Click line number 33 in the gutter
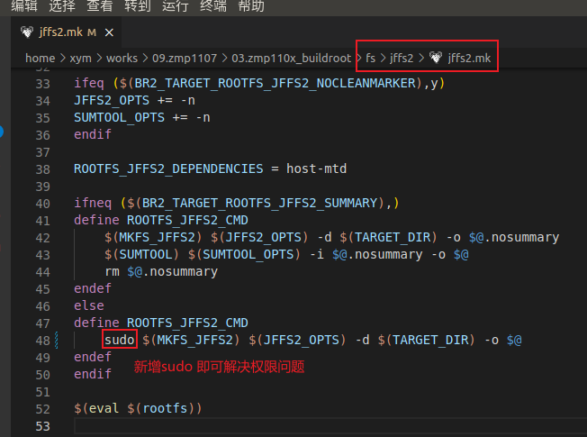 [x=42, y=84]
